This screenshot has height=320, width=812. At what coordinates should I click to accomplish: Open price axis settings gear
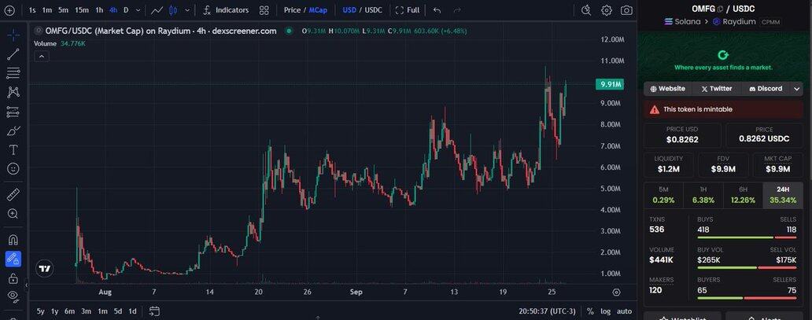click(x=616, y=292)
